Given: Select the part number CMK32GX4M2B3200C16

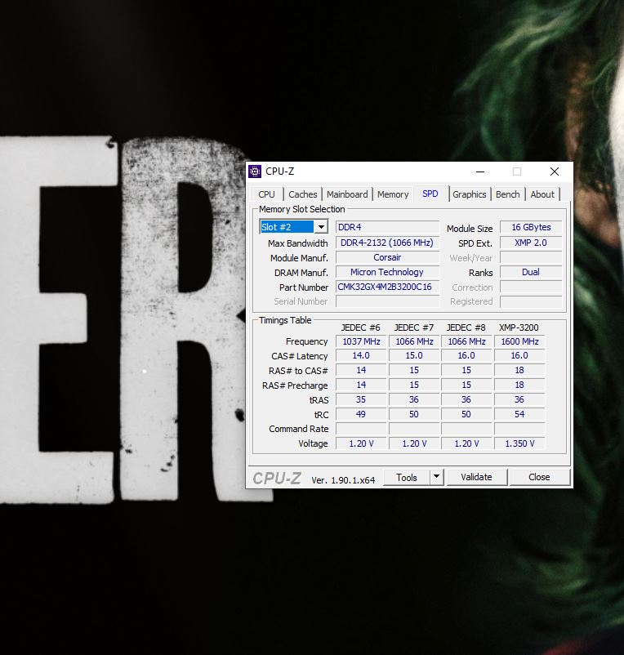Looking at the screenshot, I should tap(387, 287).
